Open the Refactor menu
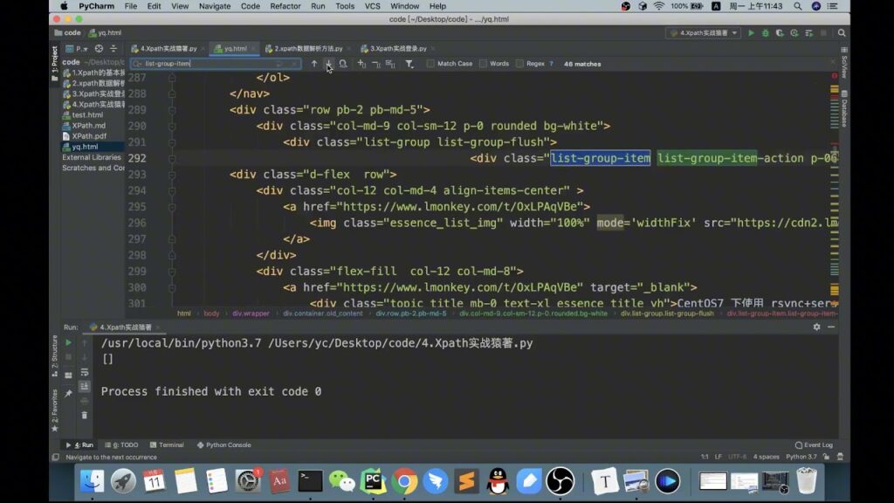Image resolution: width=894 pixels, height=503 pixels. 285,5
